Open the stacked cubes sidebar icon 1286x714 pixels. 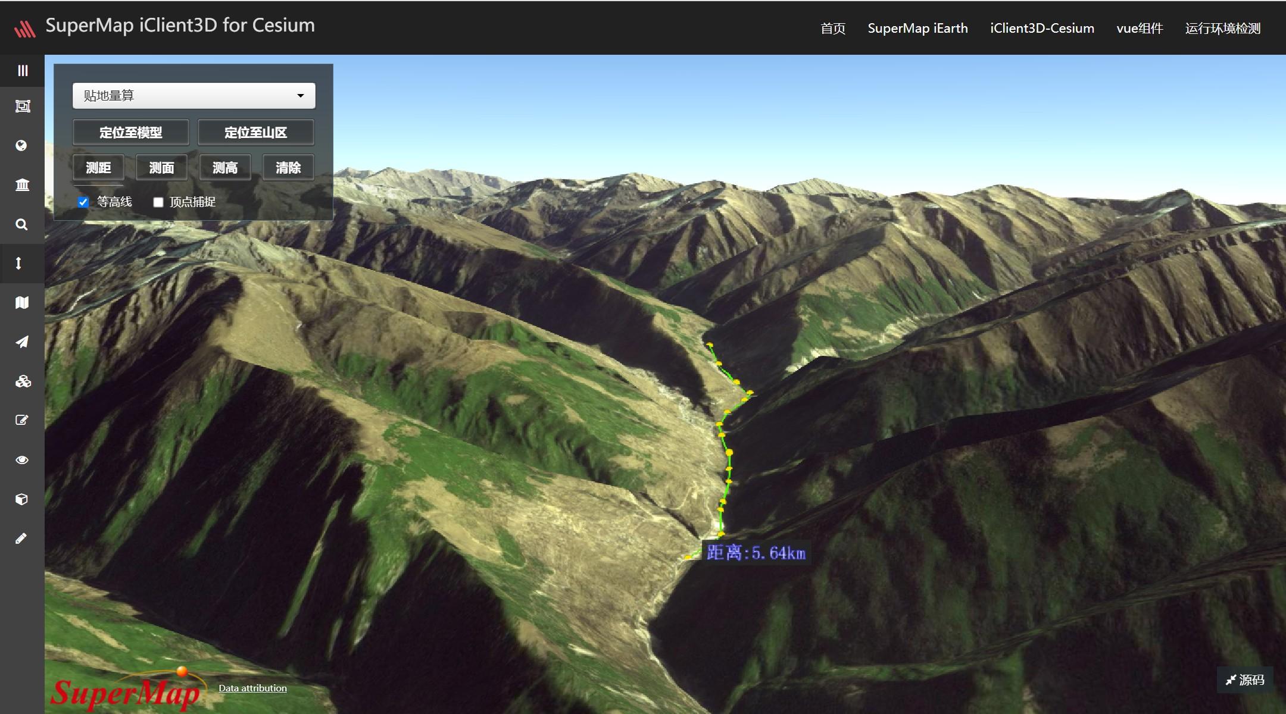click(23, 381)
